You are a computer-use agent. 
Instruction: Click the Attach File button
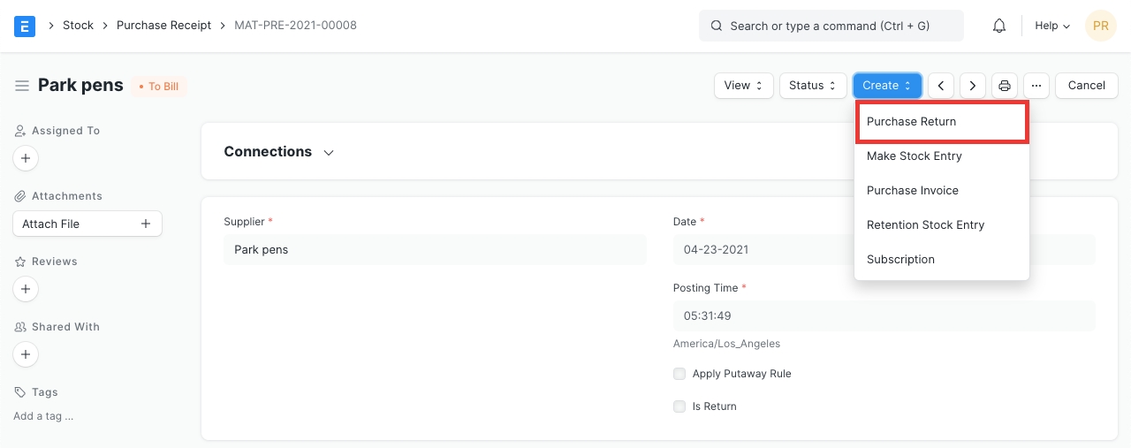pyautogui.click(x=87, y=224)
